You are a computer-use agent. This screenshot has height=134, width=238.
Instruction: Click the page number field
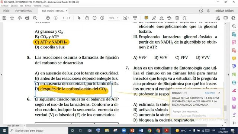tap(64, 18)
